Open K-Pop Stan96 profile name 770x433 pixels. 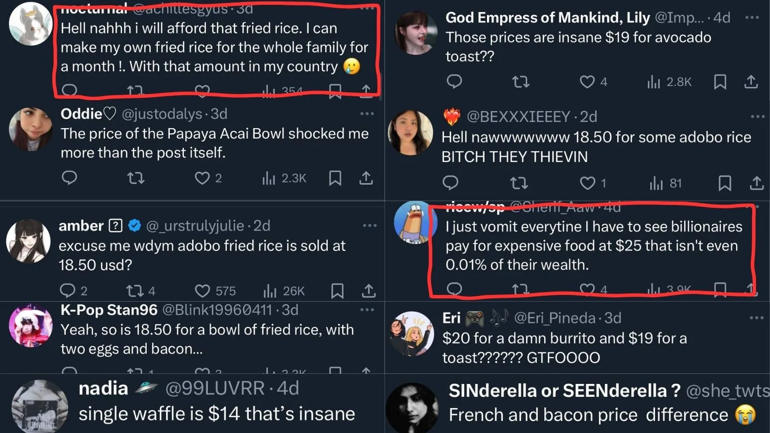click(x=109, y=310)
